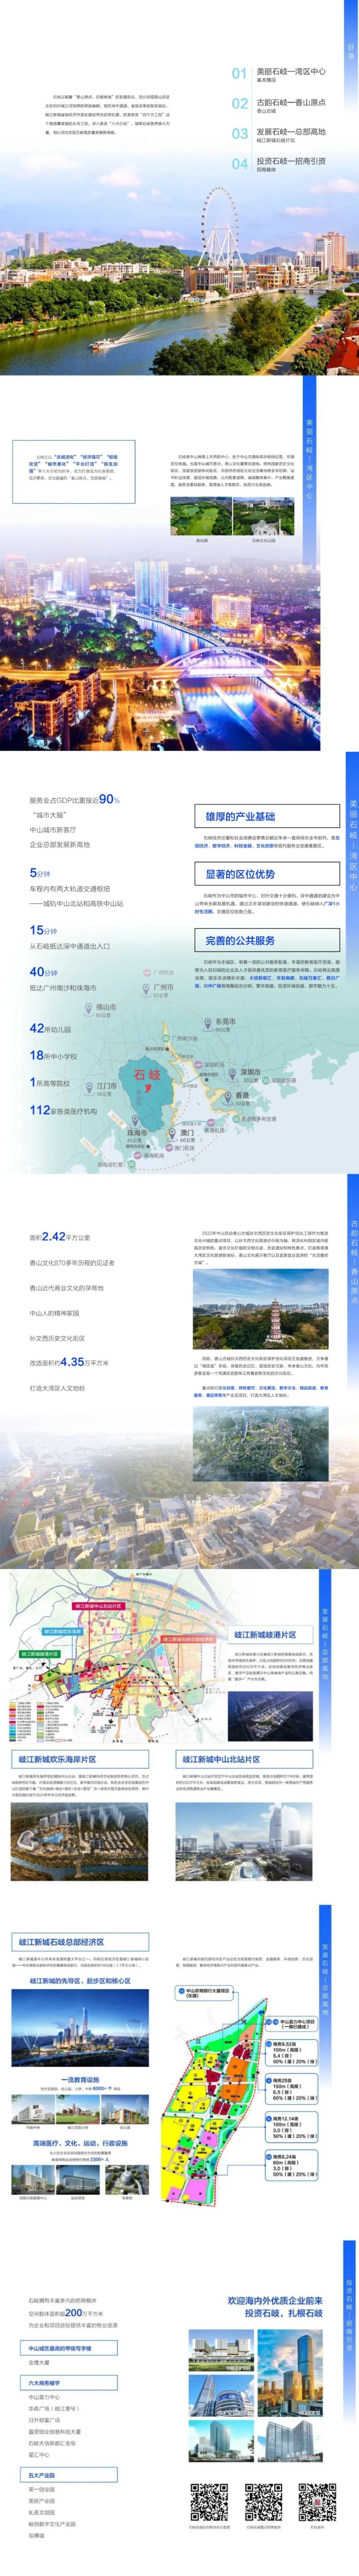The image size is (359, 2576).
Task: Click the 日升财富广场 list item
Action: click(x=45, y=2420)
